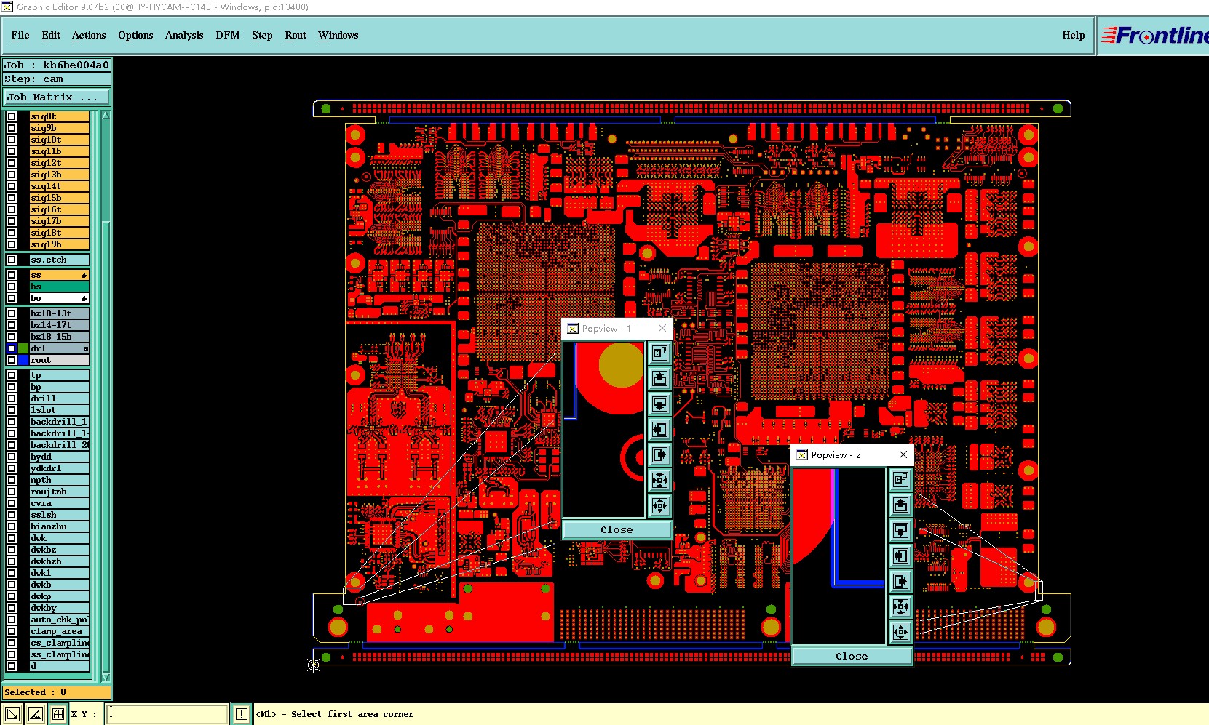This screenshot has width=1209, height=725.
Task: Click pan-down icon in Popview 1
Action: click(659, 404)
